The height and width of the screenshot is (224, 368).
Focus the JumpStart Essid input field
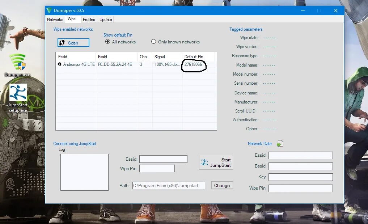point(163,159)
